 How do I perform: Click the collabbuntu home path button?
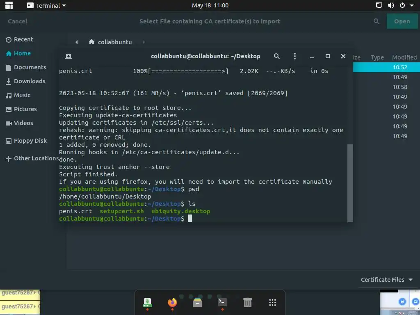coord(110,42)
